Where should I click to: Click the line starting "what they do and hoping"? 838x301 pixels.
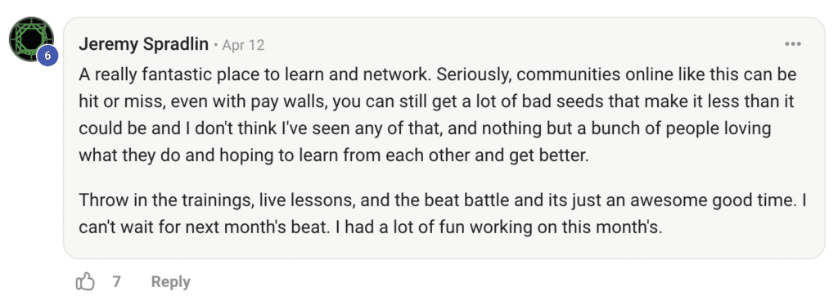pos(334,156)
